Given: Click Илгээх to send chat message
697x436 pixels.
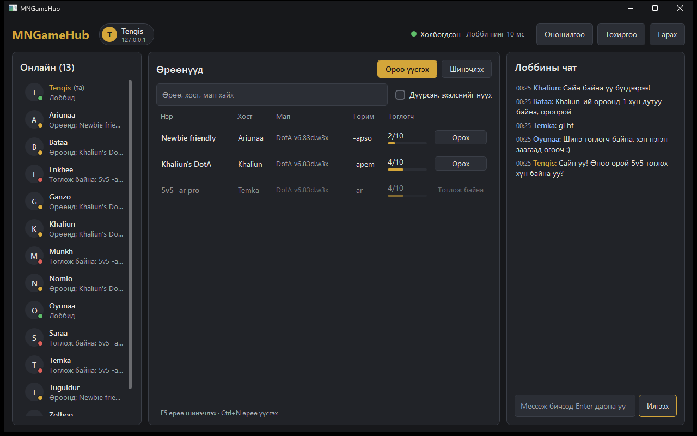Looking at the screenshot, I should (658, 406).
